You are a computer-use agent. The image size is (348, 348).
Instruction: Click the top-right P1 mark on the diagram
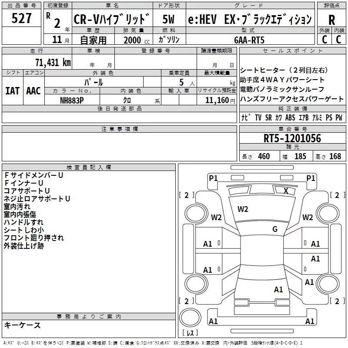(311, 178)
